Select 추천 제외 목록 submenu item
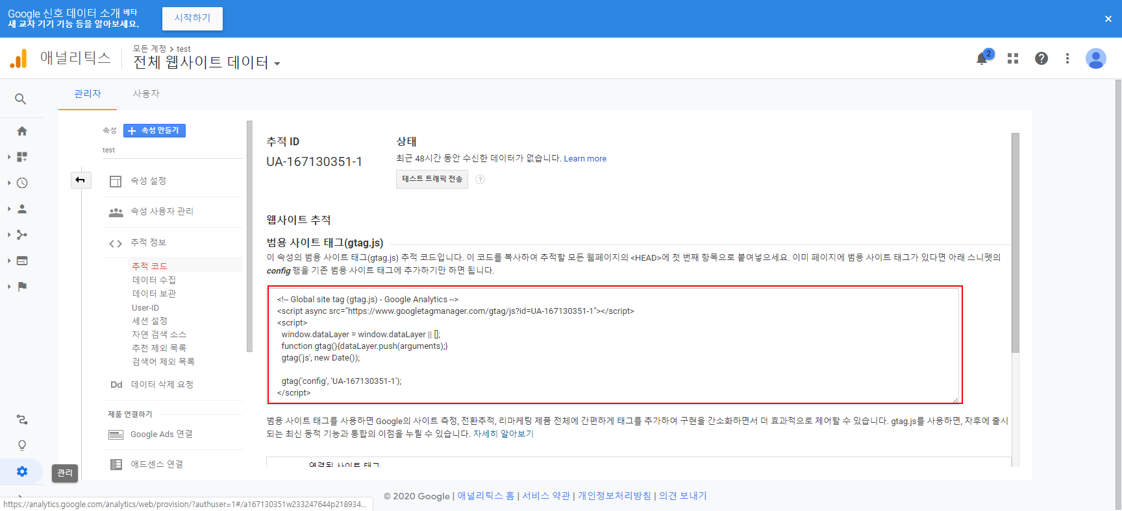Screen dimensions: 1122x511 [x=159, y=348]
